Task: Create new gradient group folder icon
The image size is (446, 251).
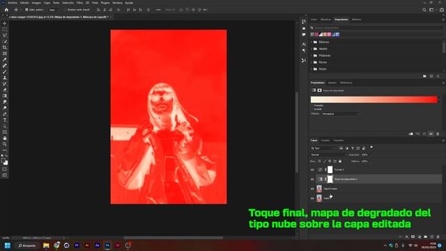Action: (424, 76)
